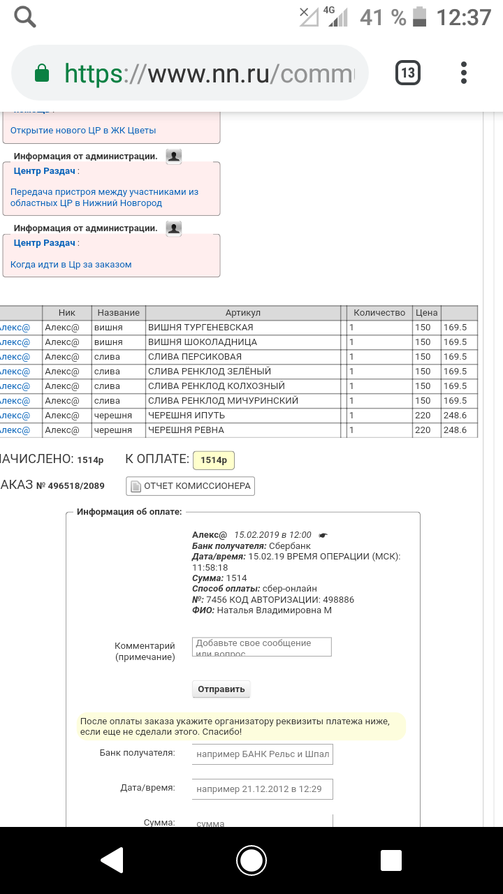Click cell ВИШНЯ ШОКОЛАДНИЦА
503x894 pixels.
pos(243,342)
